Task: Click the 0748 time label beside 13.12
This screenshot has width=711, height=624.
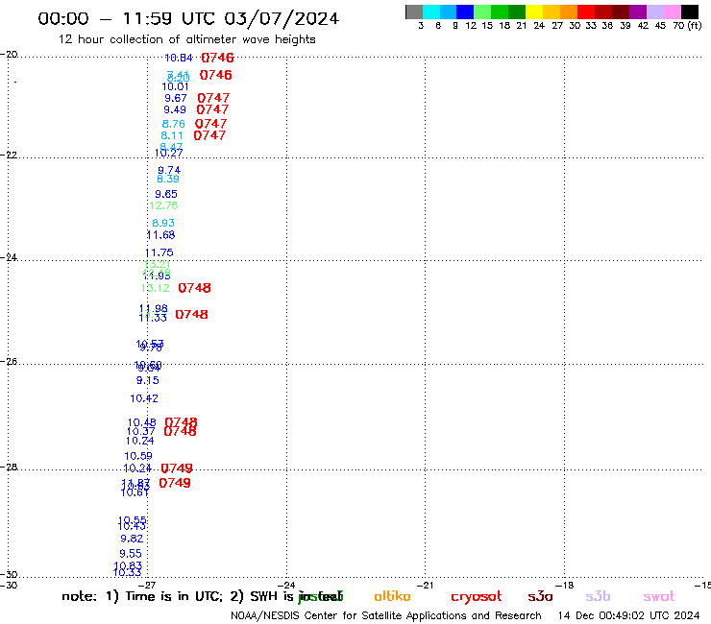Action: click(x=194, y=288)
